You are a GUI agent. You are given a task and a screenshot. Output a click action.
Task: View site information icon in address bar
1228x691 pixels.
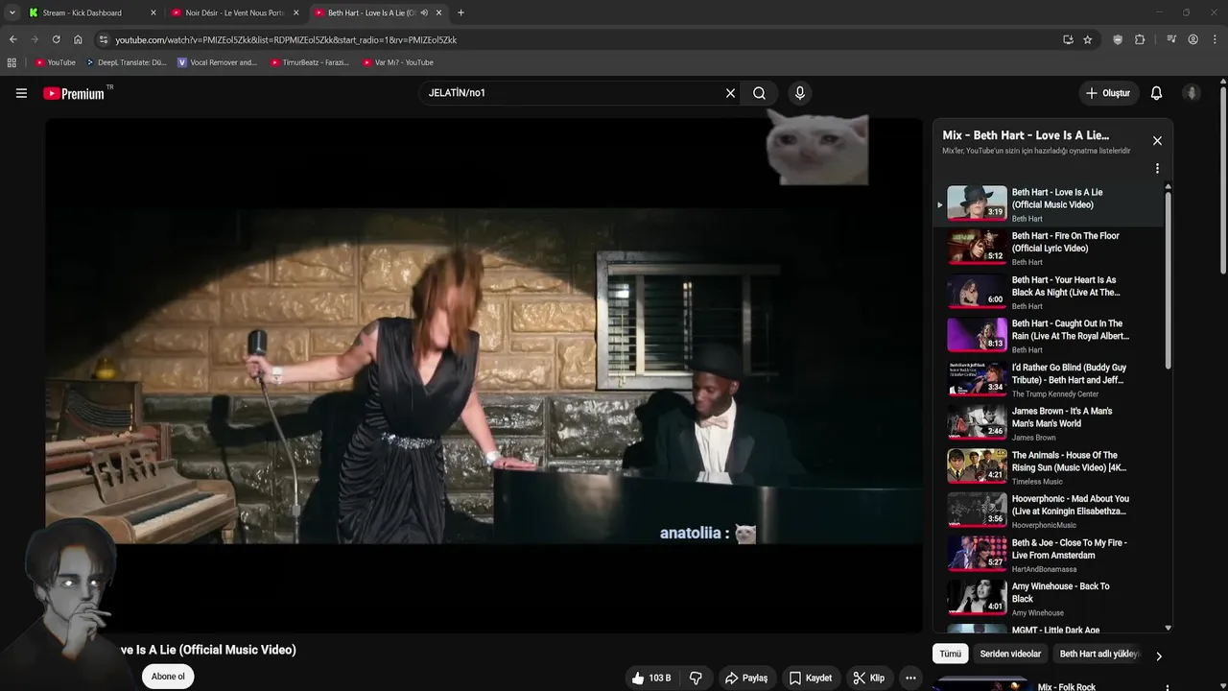point(104,39)
